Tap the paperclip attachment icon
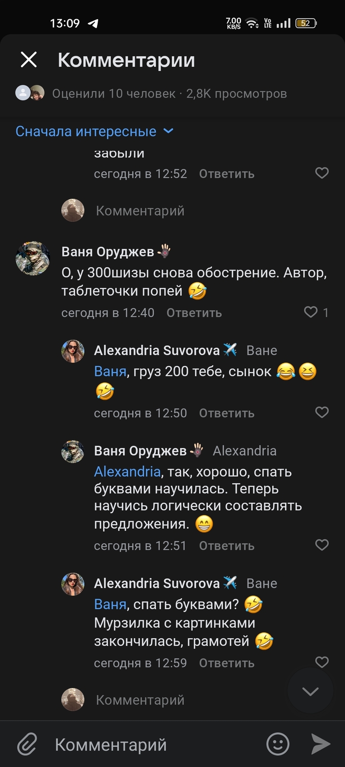This screenshot has height=767, width=345. (28, 744)
